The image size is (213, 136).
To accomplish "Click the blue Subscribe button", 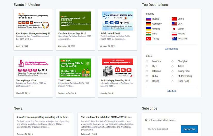I will [189, 129].
